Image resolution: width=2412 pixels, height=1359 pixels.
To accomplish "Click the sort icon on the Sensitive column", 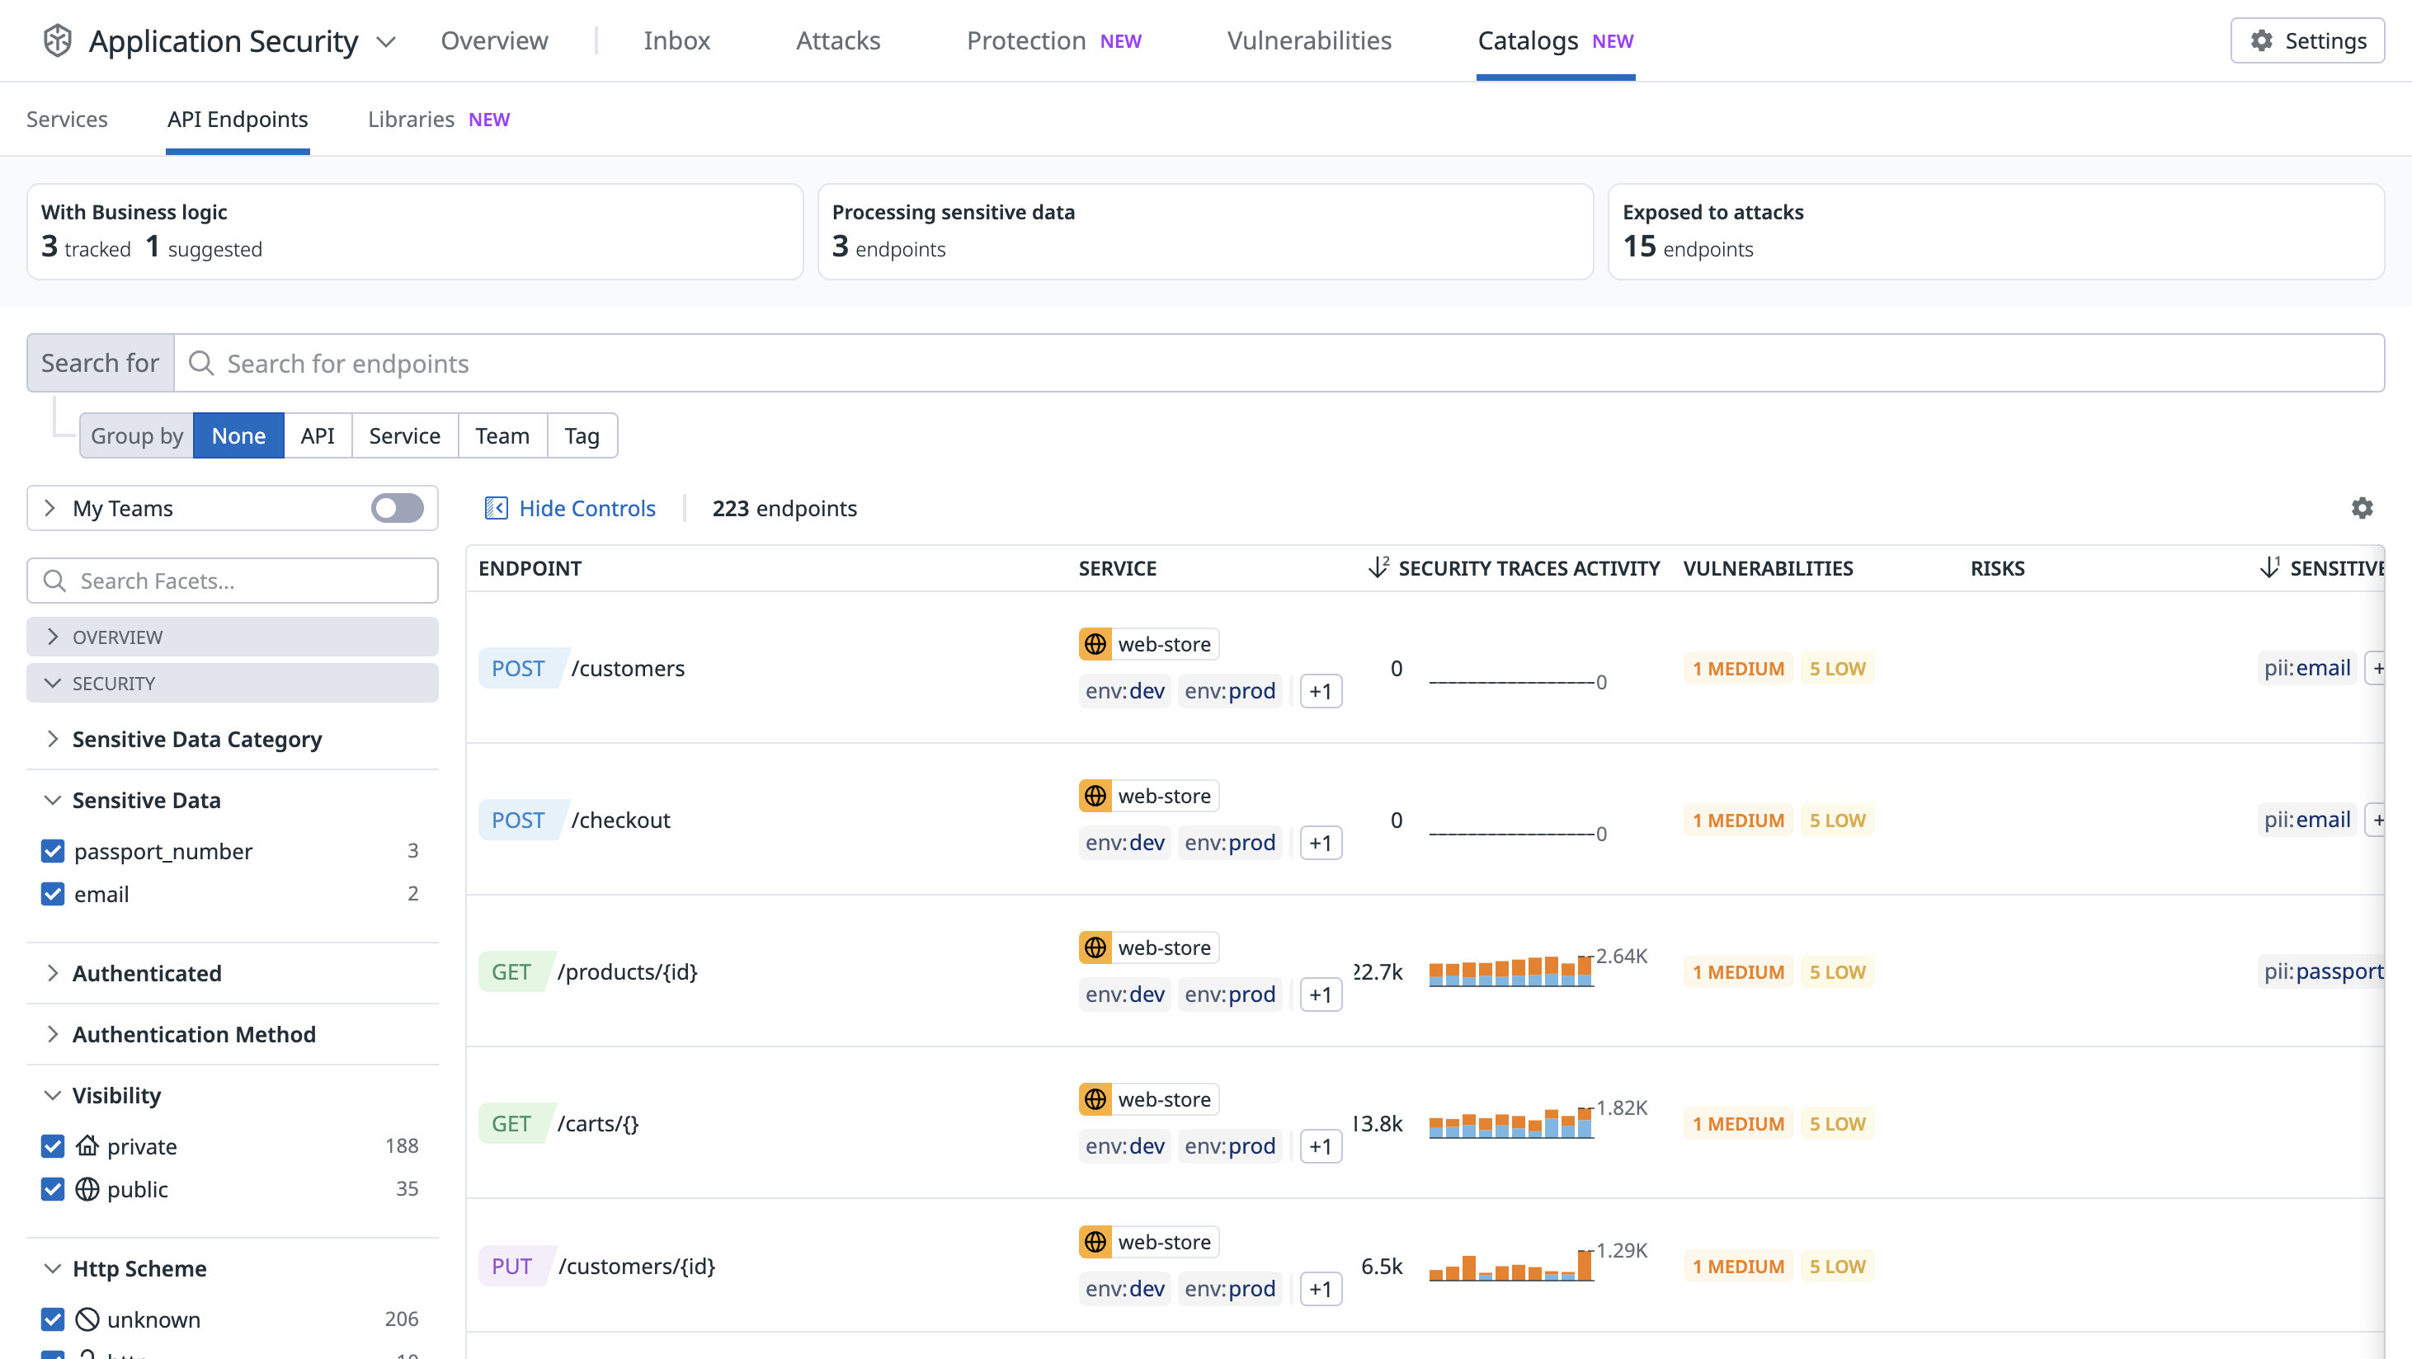I will tap(2269, 567).
